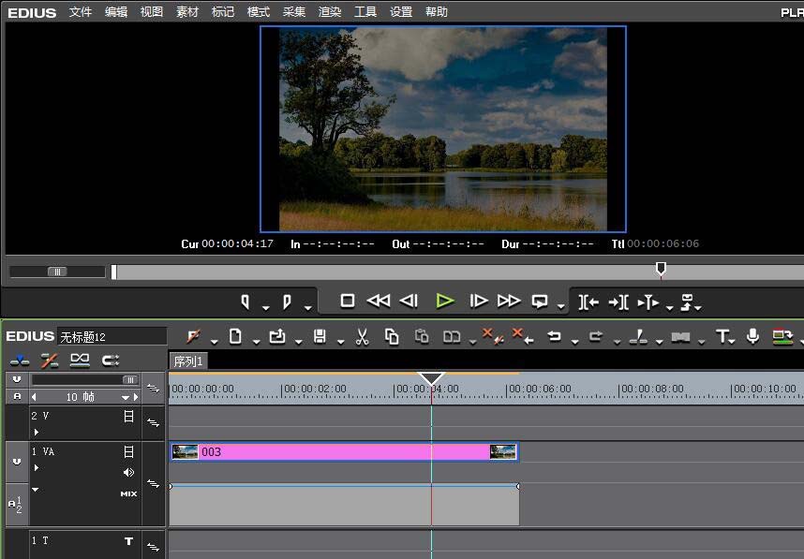Screen dimensions: 804x559
Task: Toggle video mute on 2 V track
Action: [x=128, y=416]
